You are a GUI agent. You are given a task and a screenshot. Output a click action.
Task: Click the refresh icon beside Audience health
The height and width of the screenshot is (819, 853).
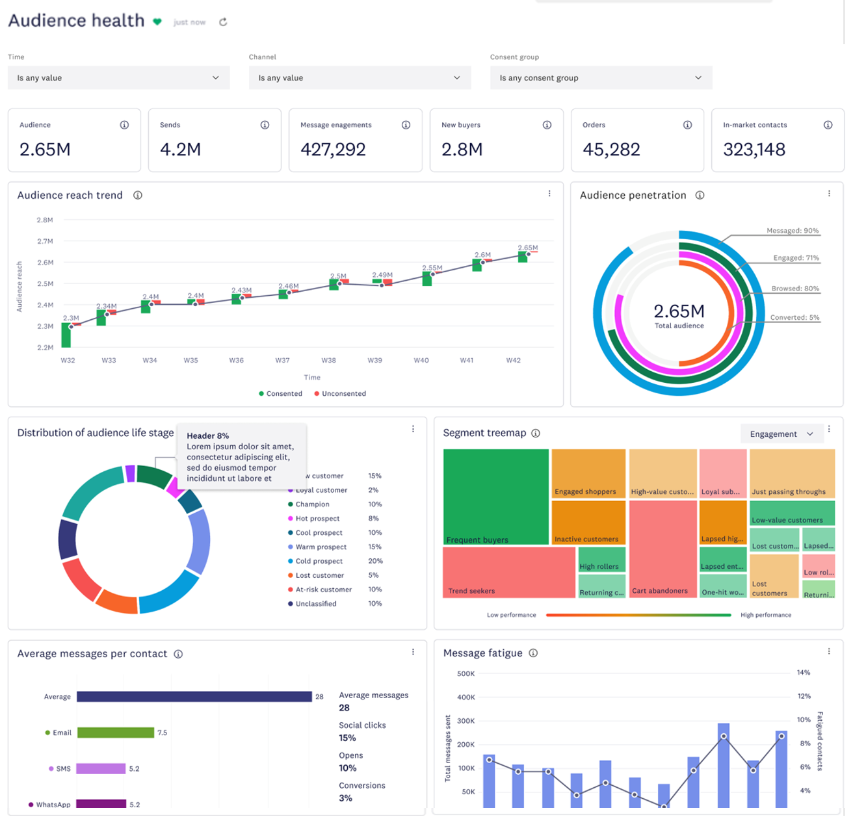[x=223, y=22]
